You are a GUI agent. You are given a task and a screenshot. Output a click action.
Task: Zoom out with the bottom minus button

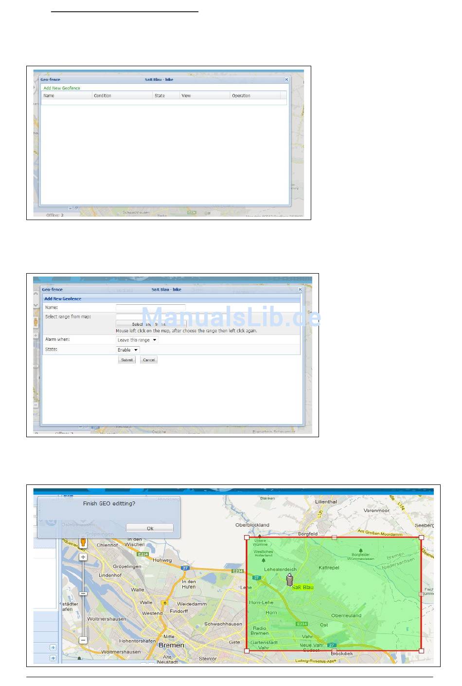click(x=83, y=640)
